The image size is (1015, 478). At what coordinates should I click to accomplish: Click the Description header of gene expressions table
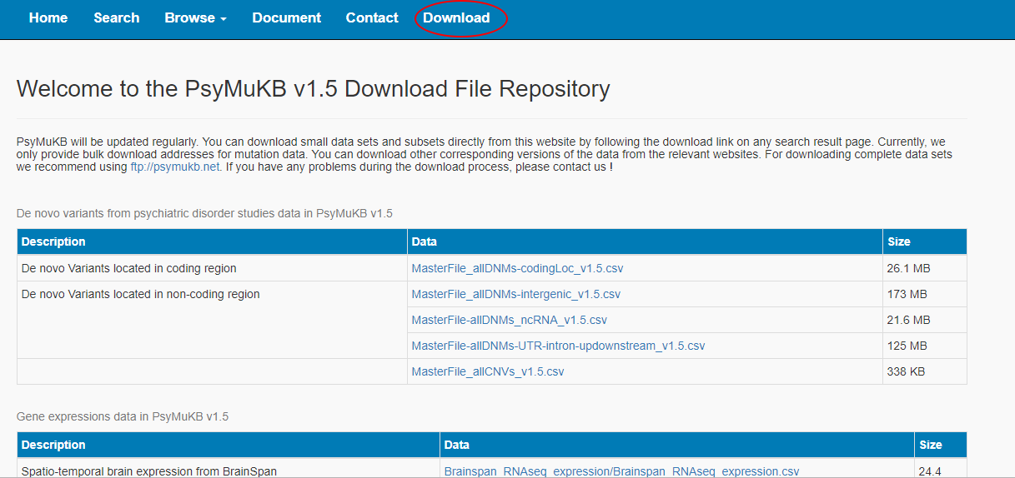pos(53,445)
